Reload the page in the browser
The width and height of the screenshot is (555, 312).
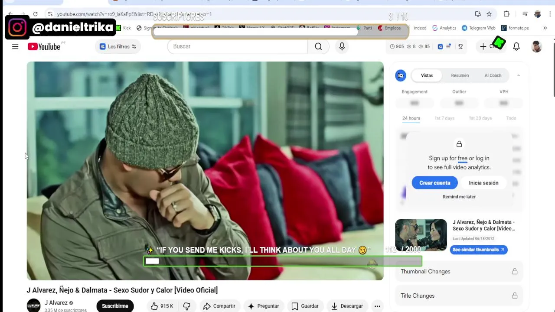(36, 14)
